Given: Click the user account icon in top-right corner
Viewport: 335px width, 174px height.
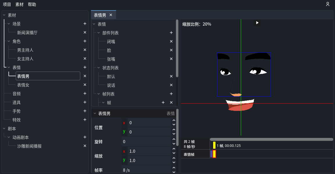Looking at the screenshot, I should [x=328, y=4].
